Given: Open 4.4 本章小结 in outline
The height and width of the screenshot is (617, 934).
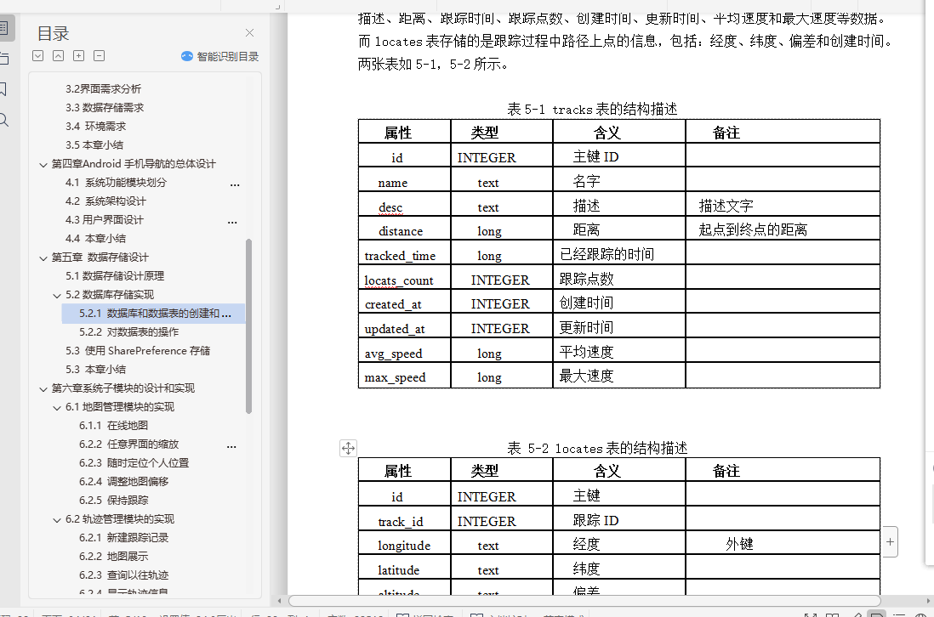Looking at the screenshot, I should [95, 239].
